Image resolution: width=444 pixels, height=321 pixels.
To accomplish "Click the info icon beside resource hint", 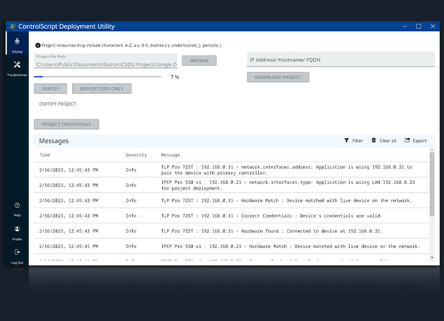I will point(38,45).
